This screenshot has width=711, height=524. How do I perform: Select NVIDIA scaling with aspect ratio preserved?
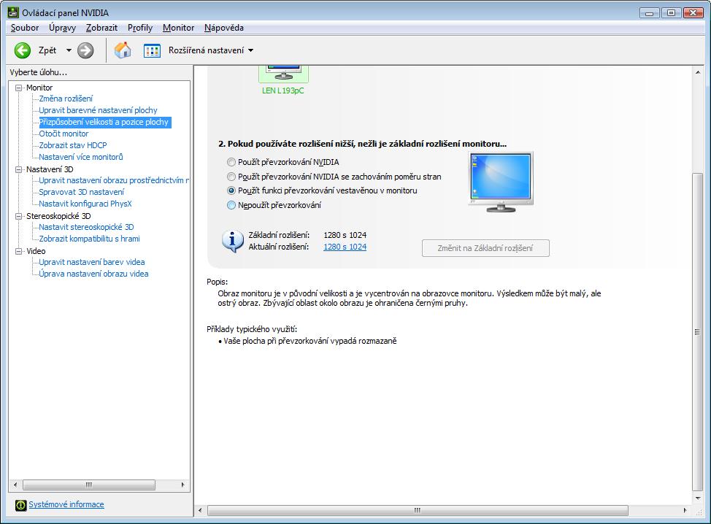coord(231,177)
